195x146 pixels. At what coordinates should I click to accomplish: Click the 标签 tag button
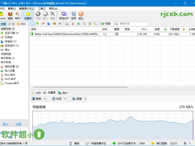[106, 24]
